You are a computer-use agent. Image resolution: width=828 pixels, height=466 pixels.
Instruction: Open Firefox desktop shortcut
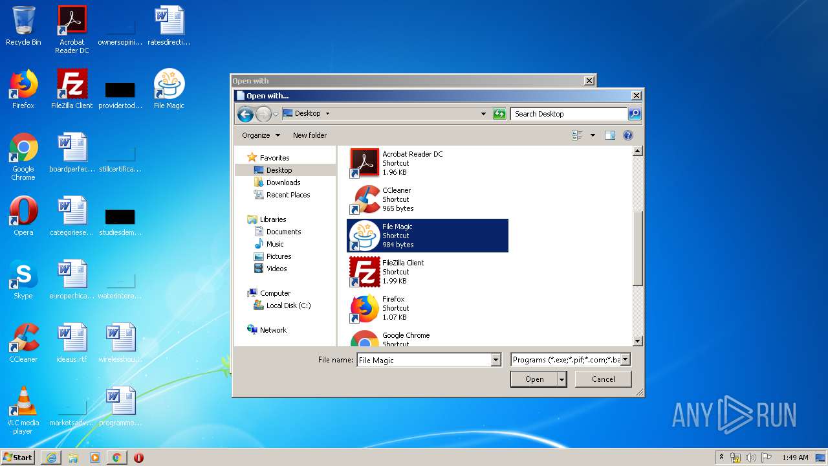tap(23, 89)
